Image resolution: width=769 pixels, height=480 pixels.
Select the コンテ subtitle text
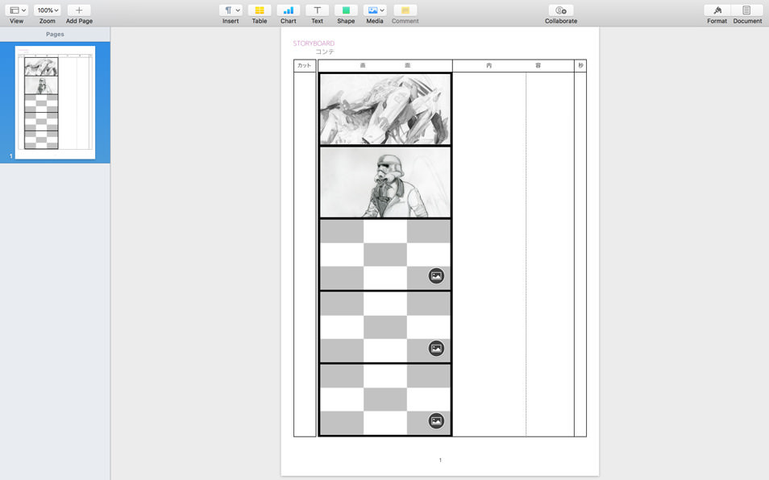(325, 52)
